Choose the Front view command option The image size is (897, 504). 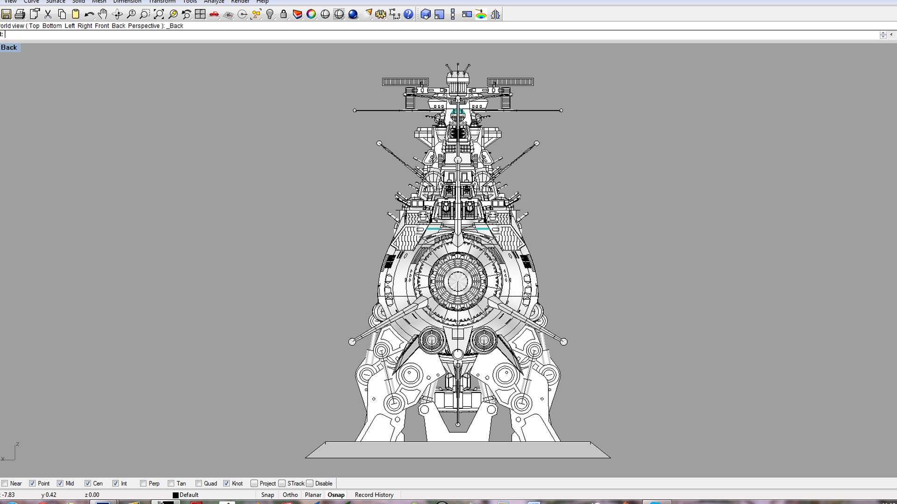pyautogui.click(x=102, y=26)
